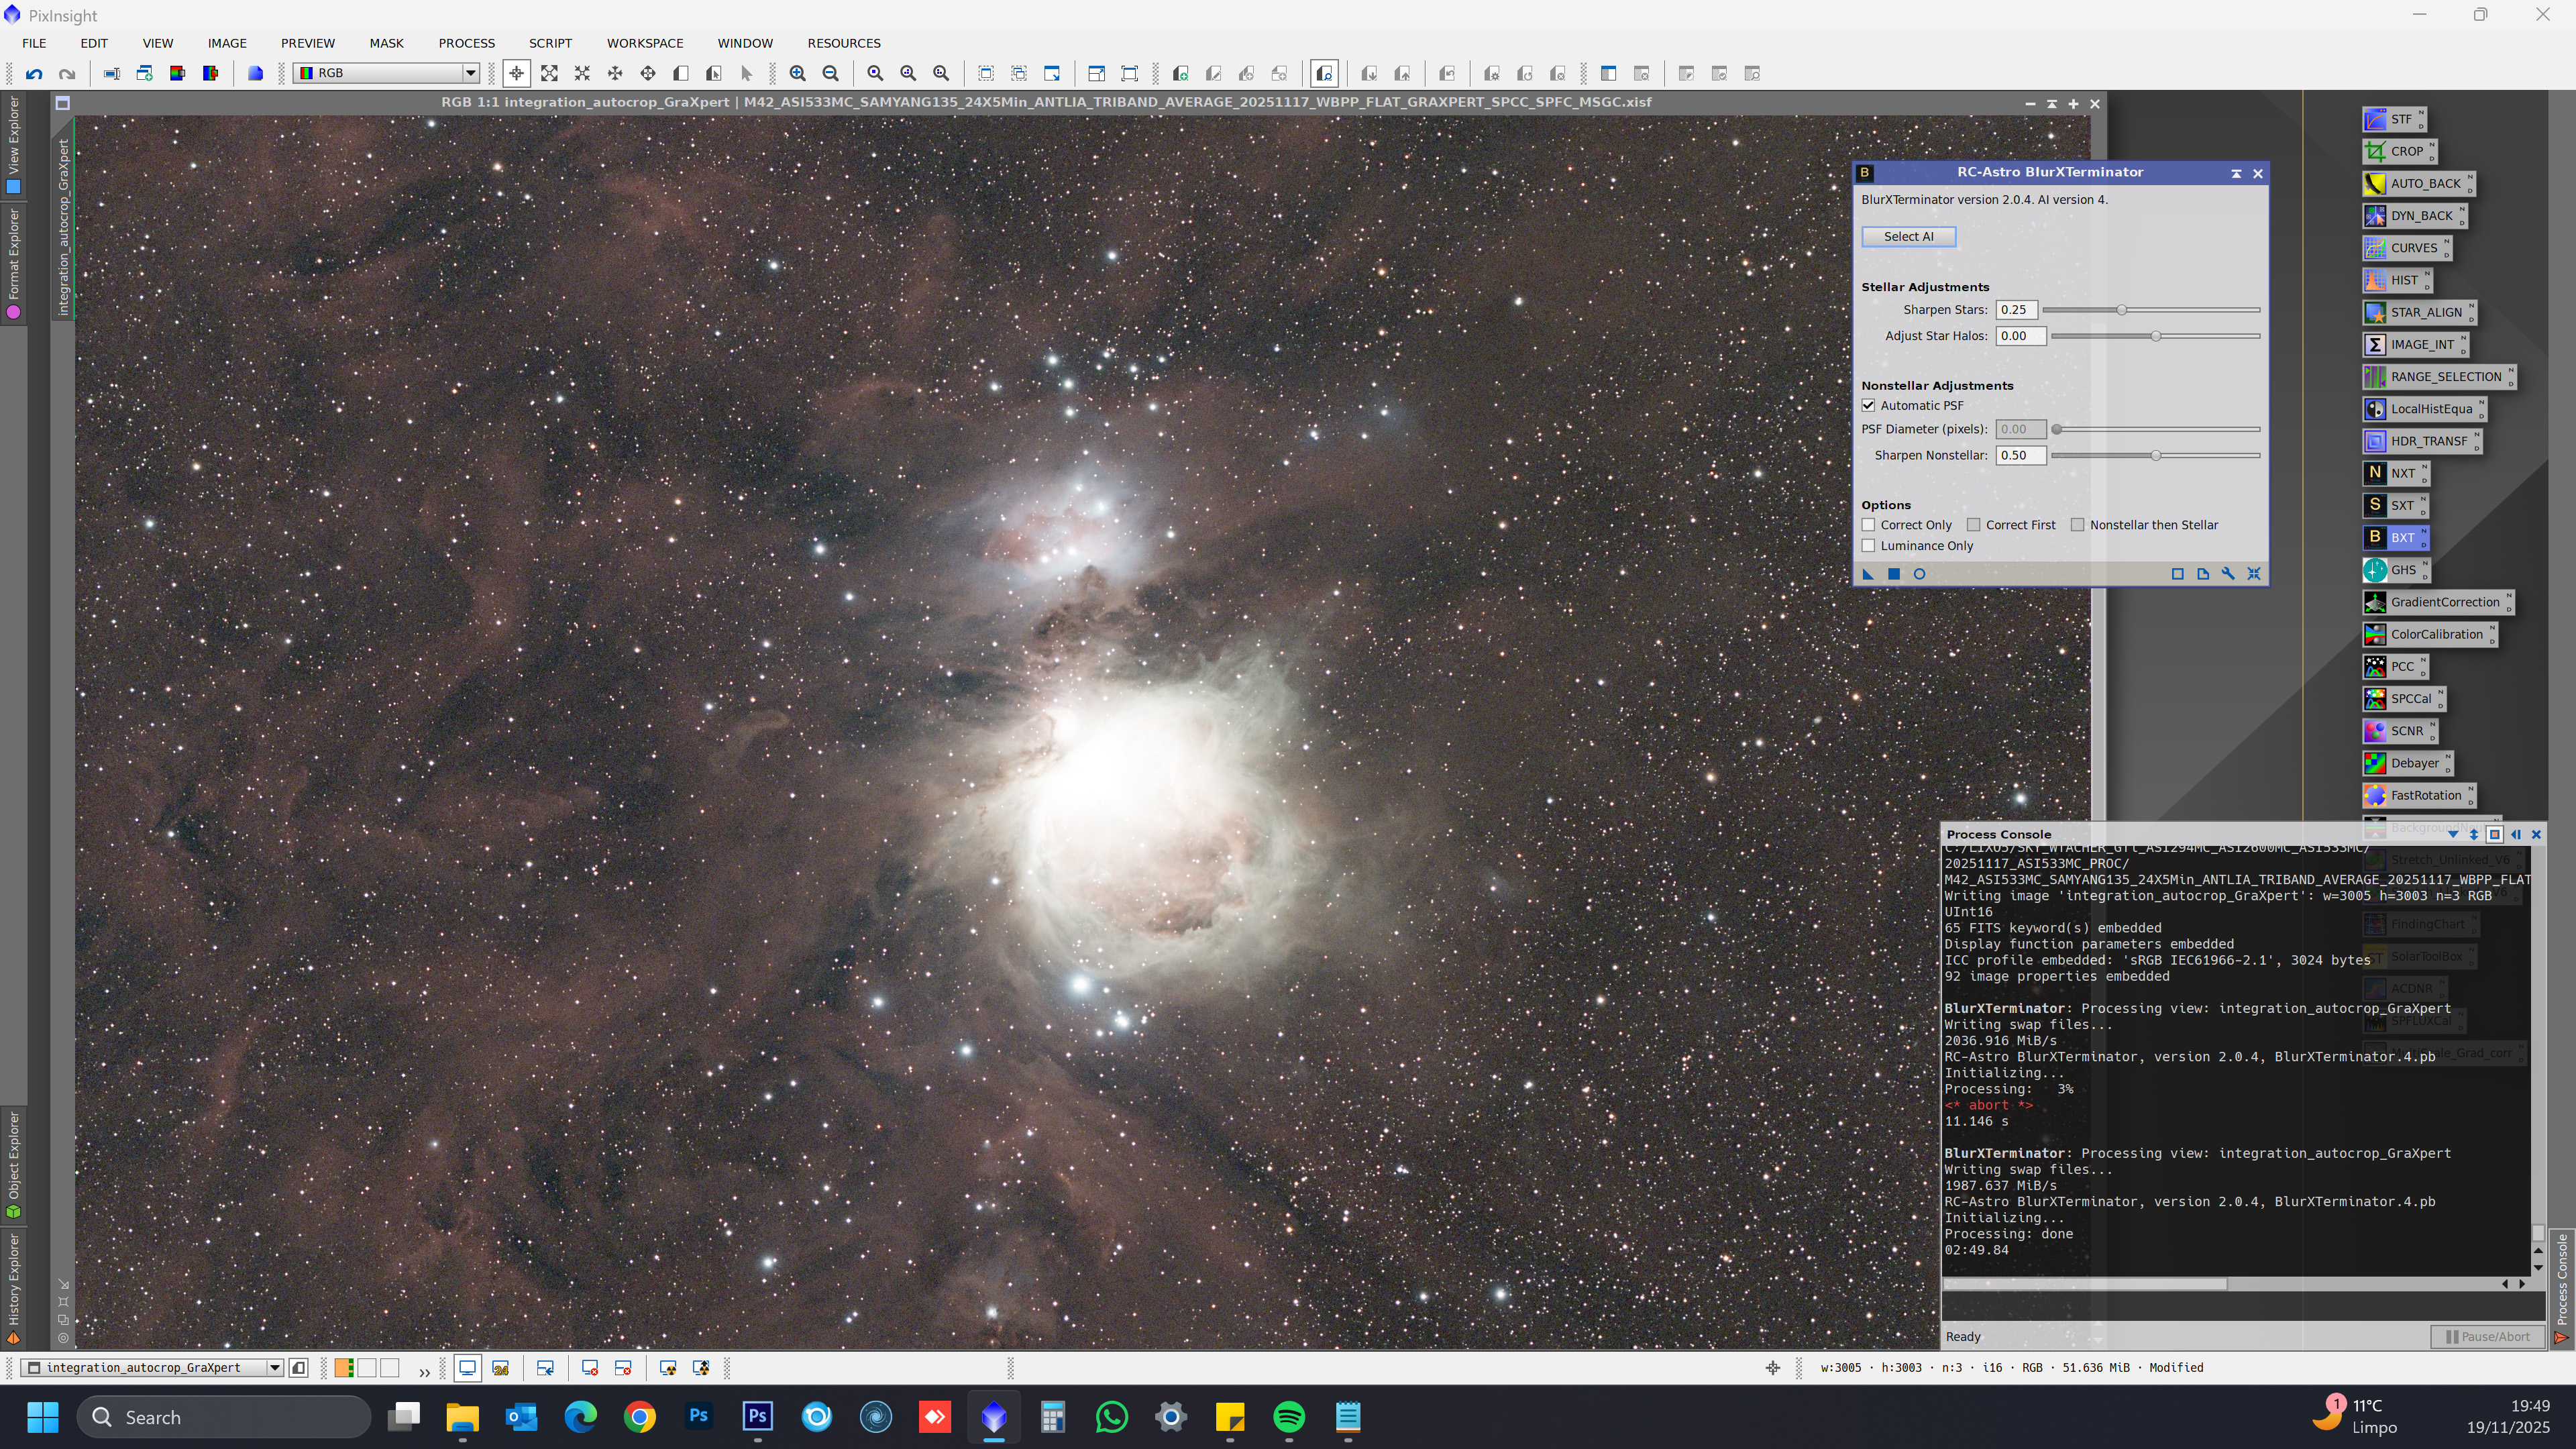2576x1449 pixels.
Task: Click the Sharpen Nonstellar value field
Action: coord(2020,455)
